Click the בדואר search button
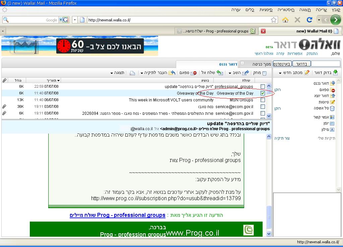The width and height of the screenshot is (343, 247). [x=301, y=64]
